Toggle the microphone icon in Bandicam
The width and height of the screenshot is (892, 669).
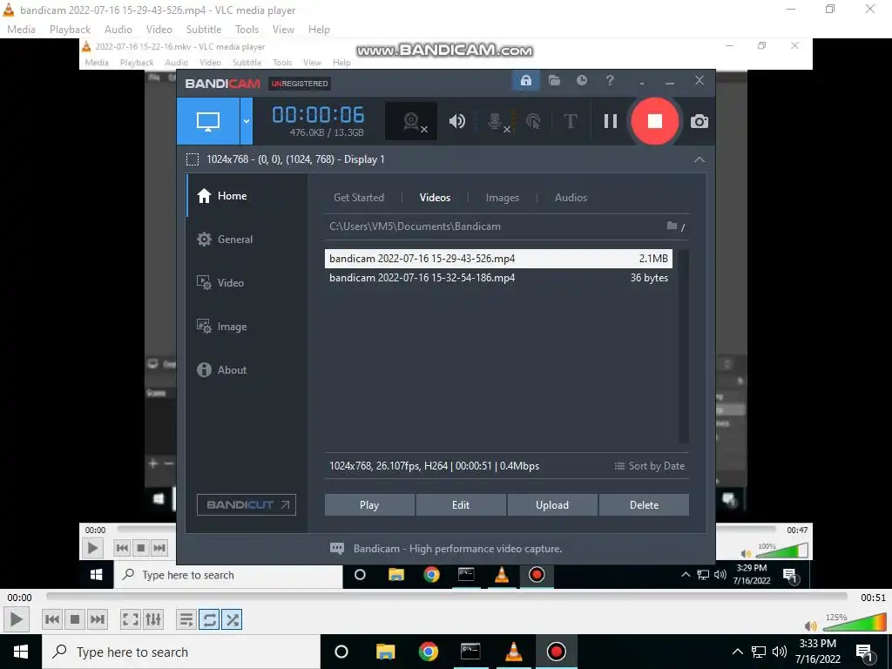(x=496, y=121)
